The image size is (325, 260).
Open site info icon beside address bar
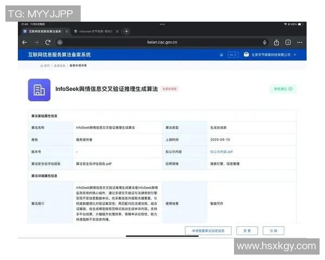coord(60,42)
